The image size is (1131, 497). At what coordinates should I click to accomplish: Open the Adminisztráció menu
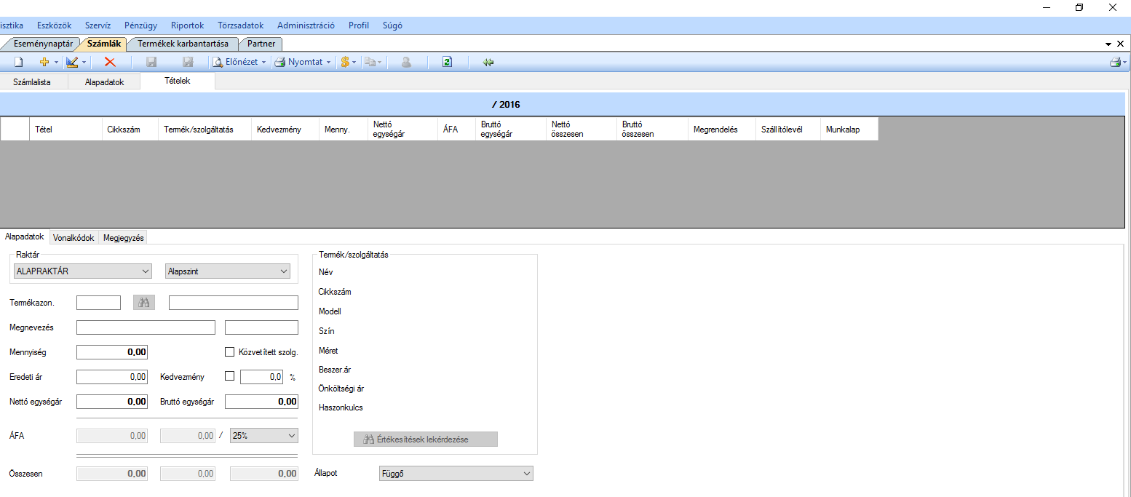[306, 25]
